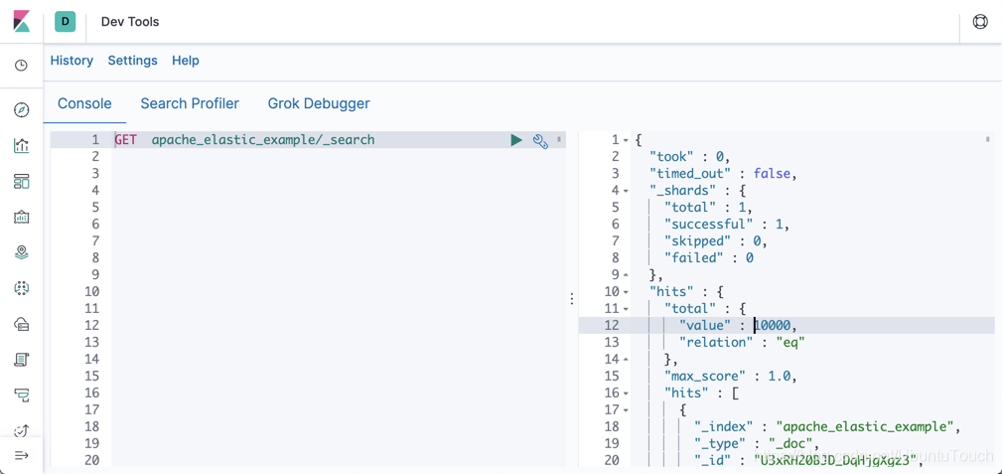
Task: Open the D space avatar menu
Action: (65, 22)
